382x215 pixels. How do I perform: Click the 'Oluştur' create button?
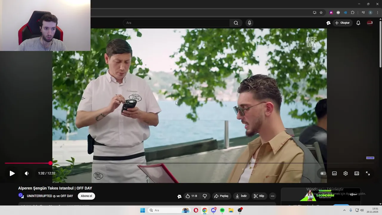[x=342, y=23]
